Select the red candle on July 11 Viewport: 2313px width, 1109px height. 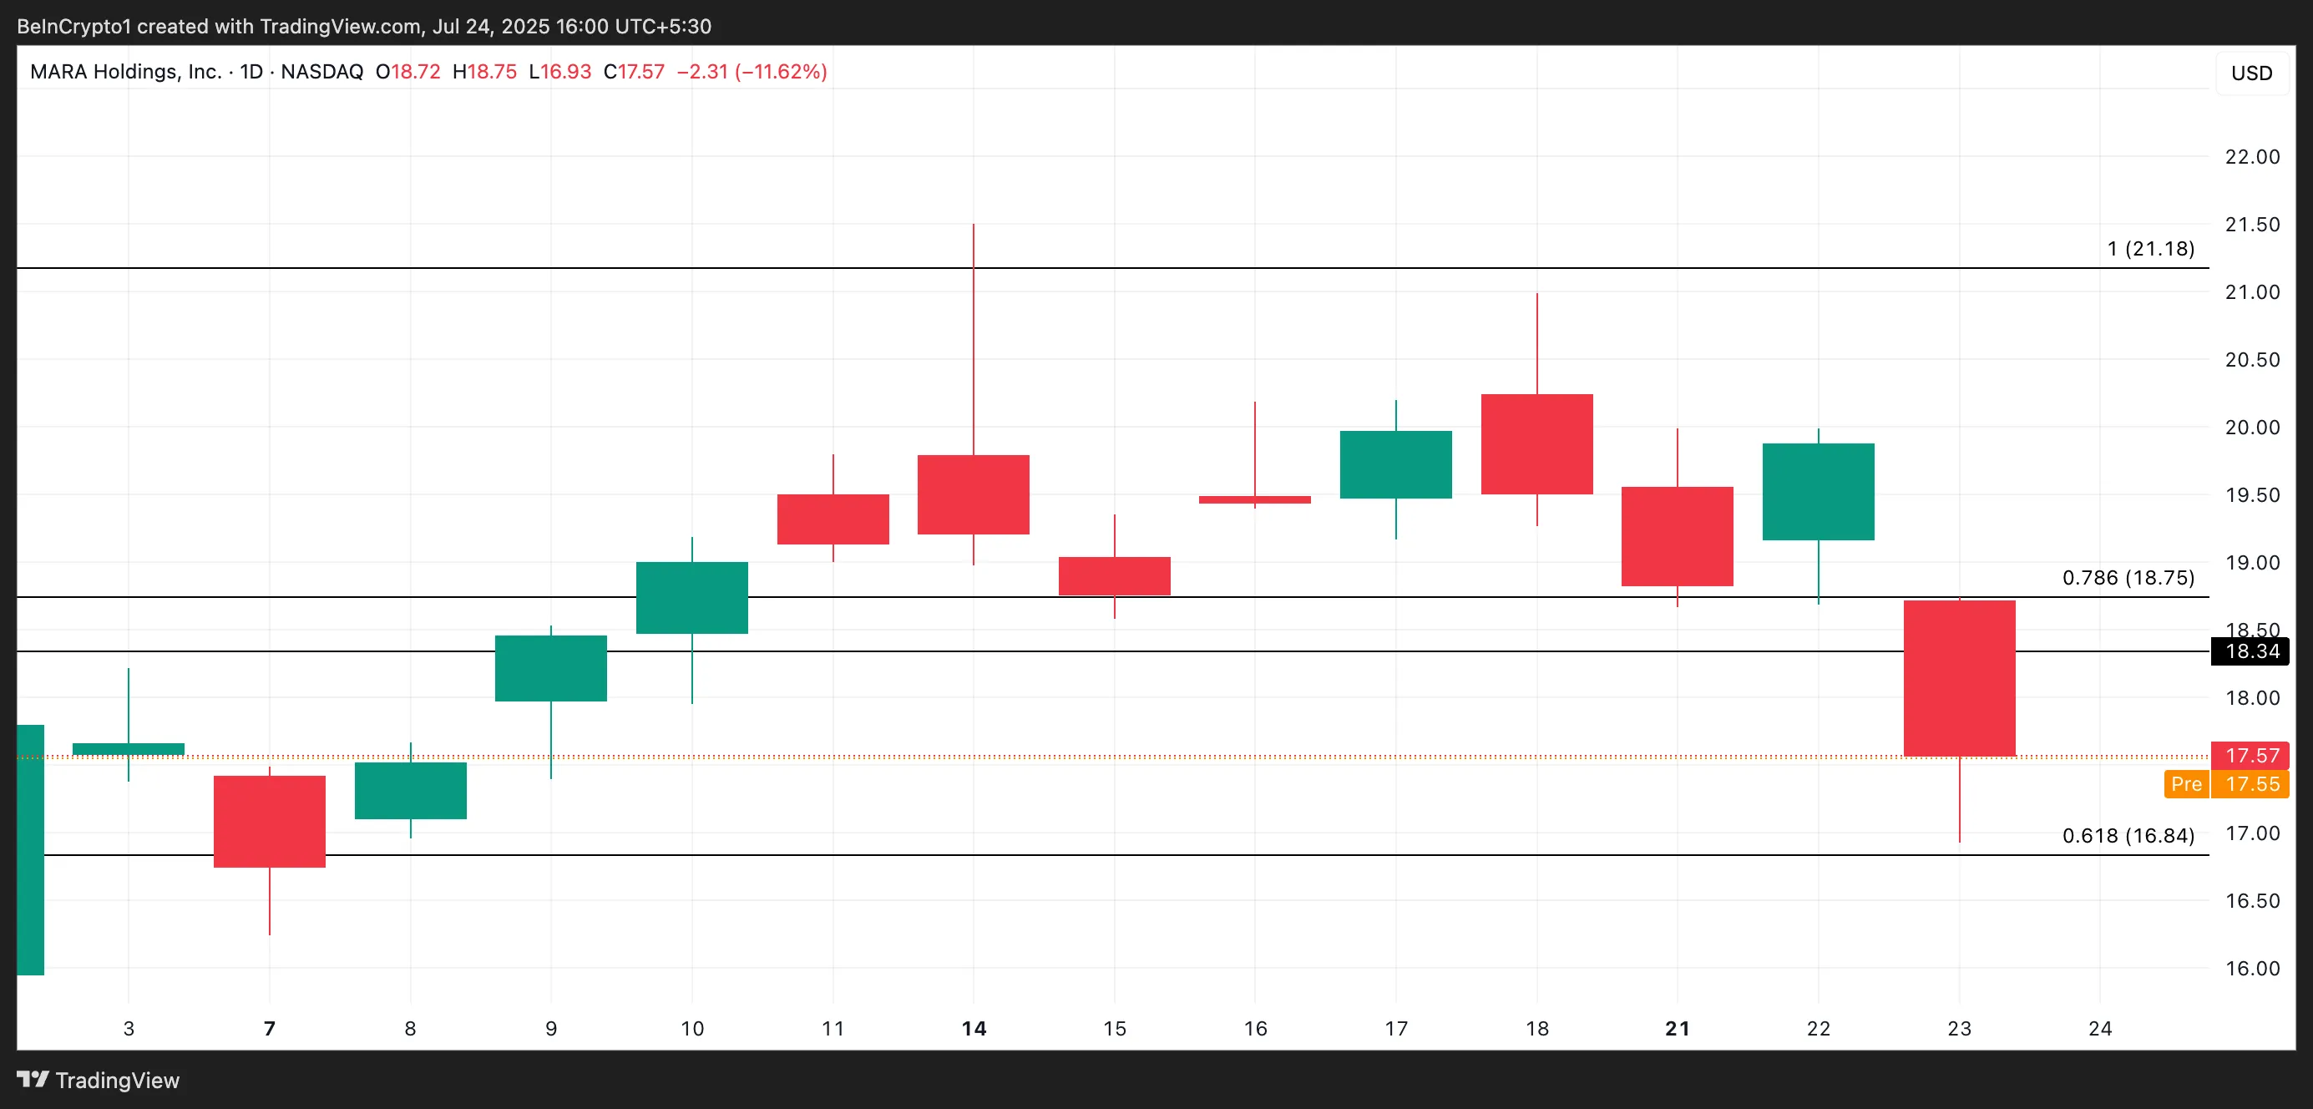(x=833, y=519)
